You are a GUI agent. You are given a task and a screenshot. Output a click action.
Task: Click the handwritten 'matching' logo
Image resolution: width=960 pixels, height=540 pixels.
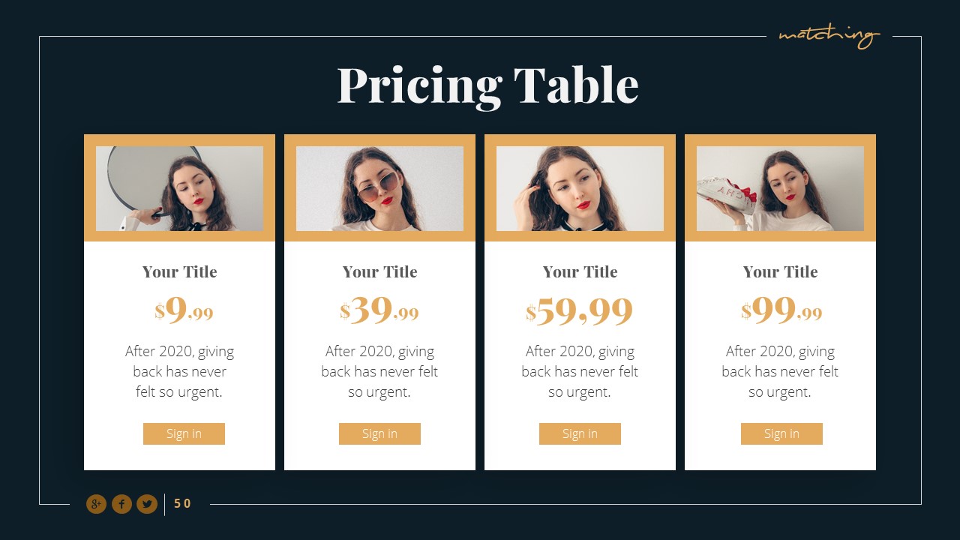coord(829,35)
